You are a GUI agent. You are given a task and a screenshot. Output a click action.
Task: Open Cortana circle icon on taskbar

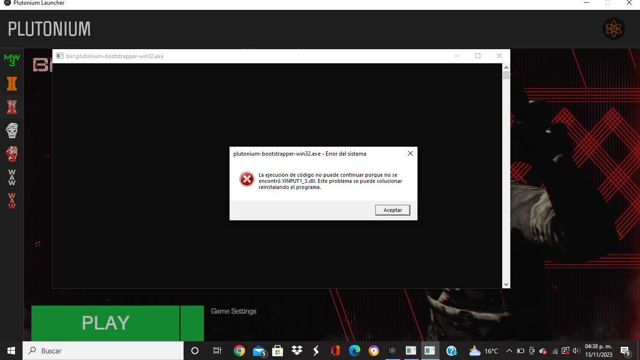tap(195, 351)
